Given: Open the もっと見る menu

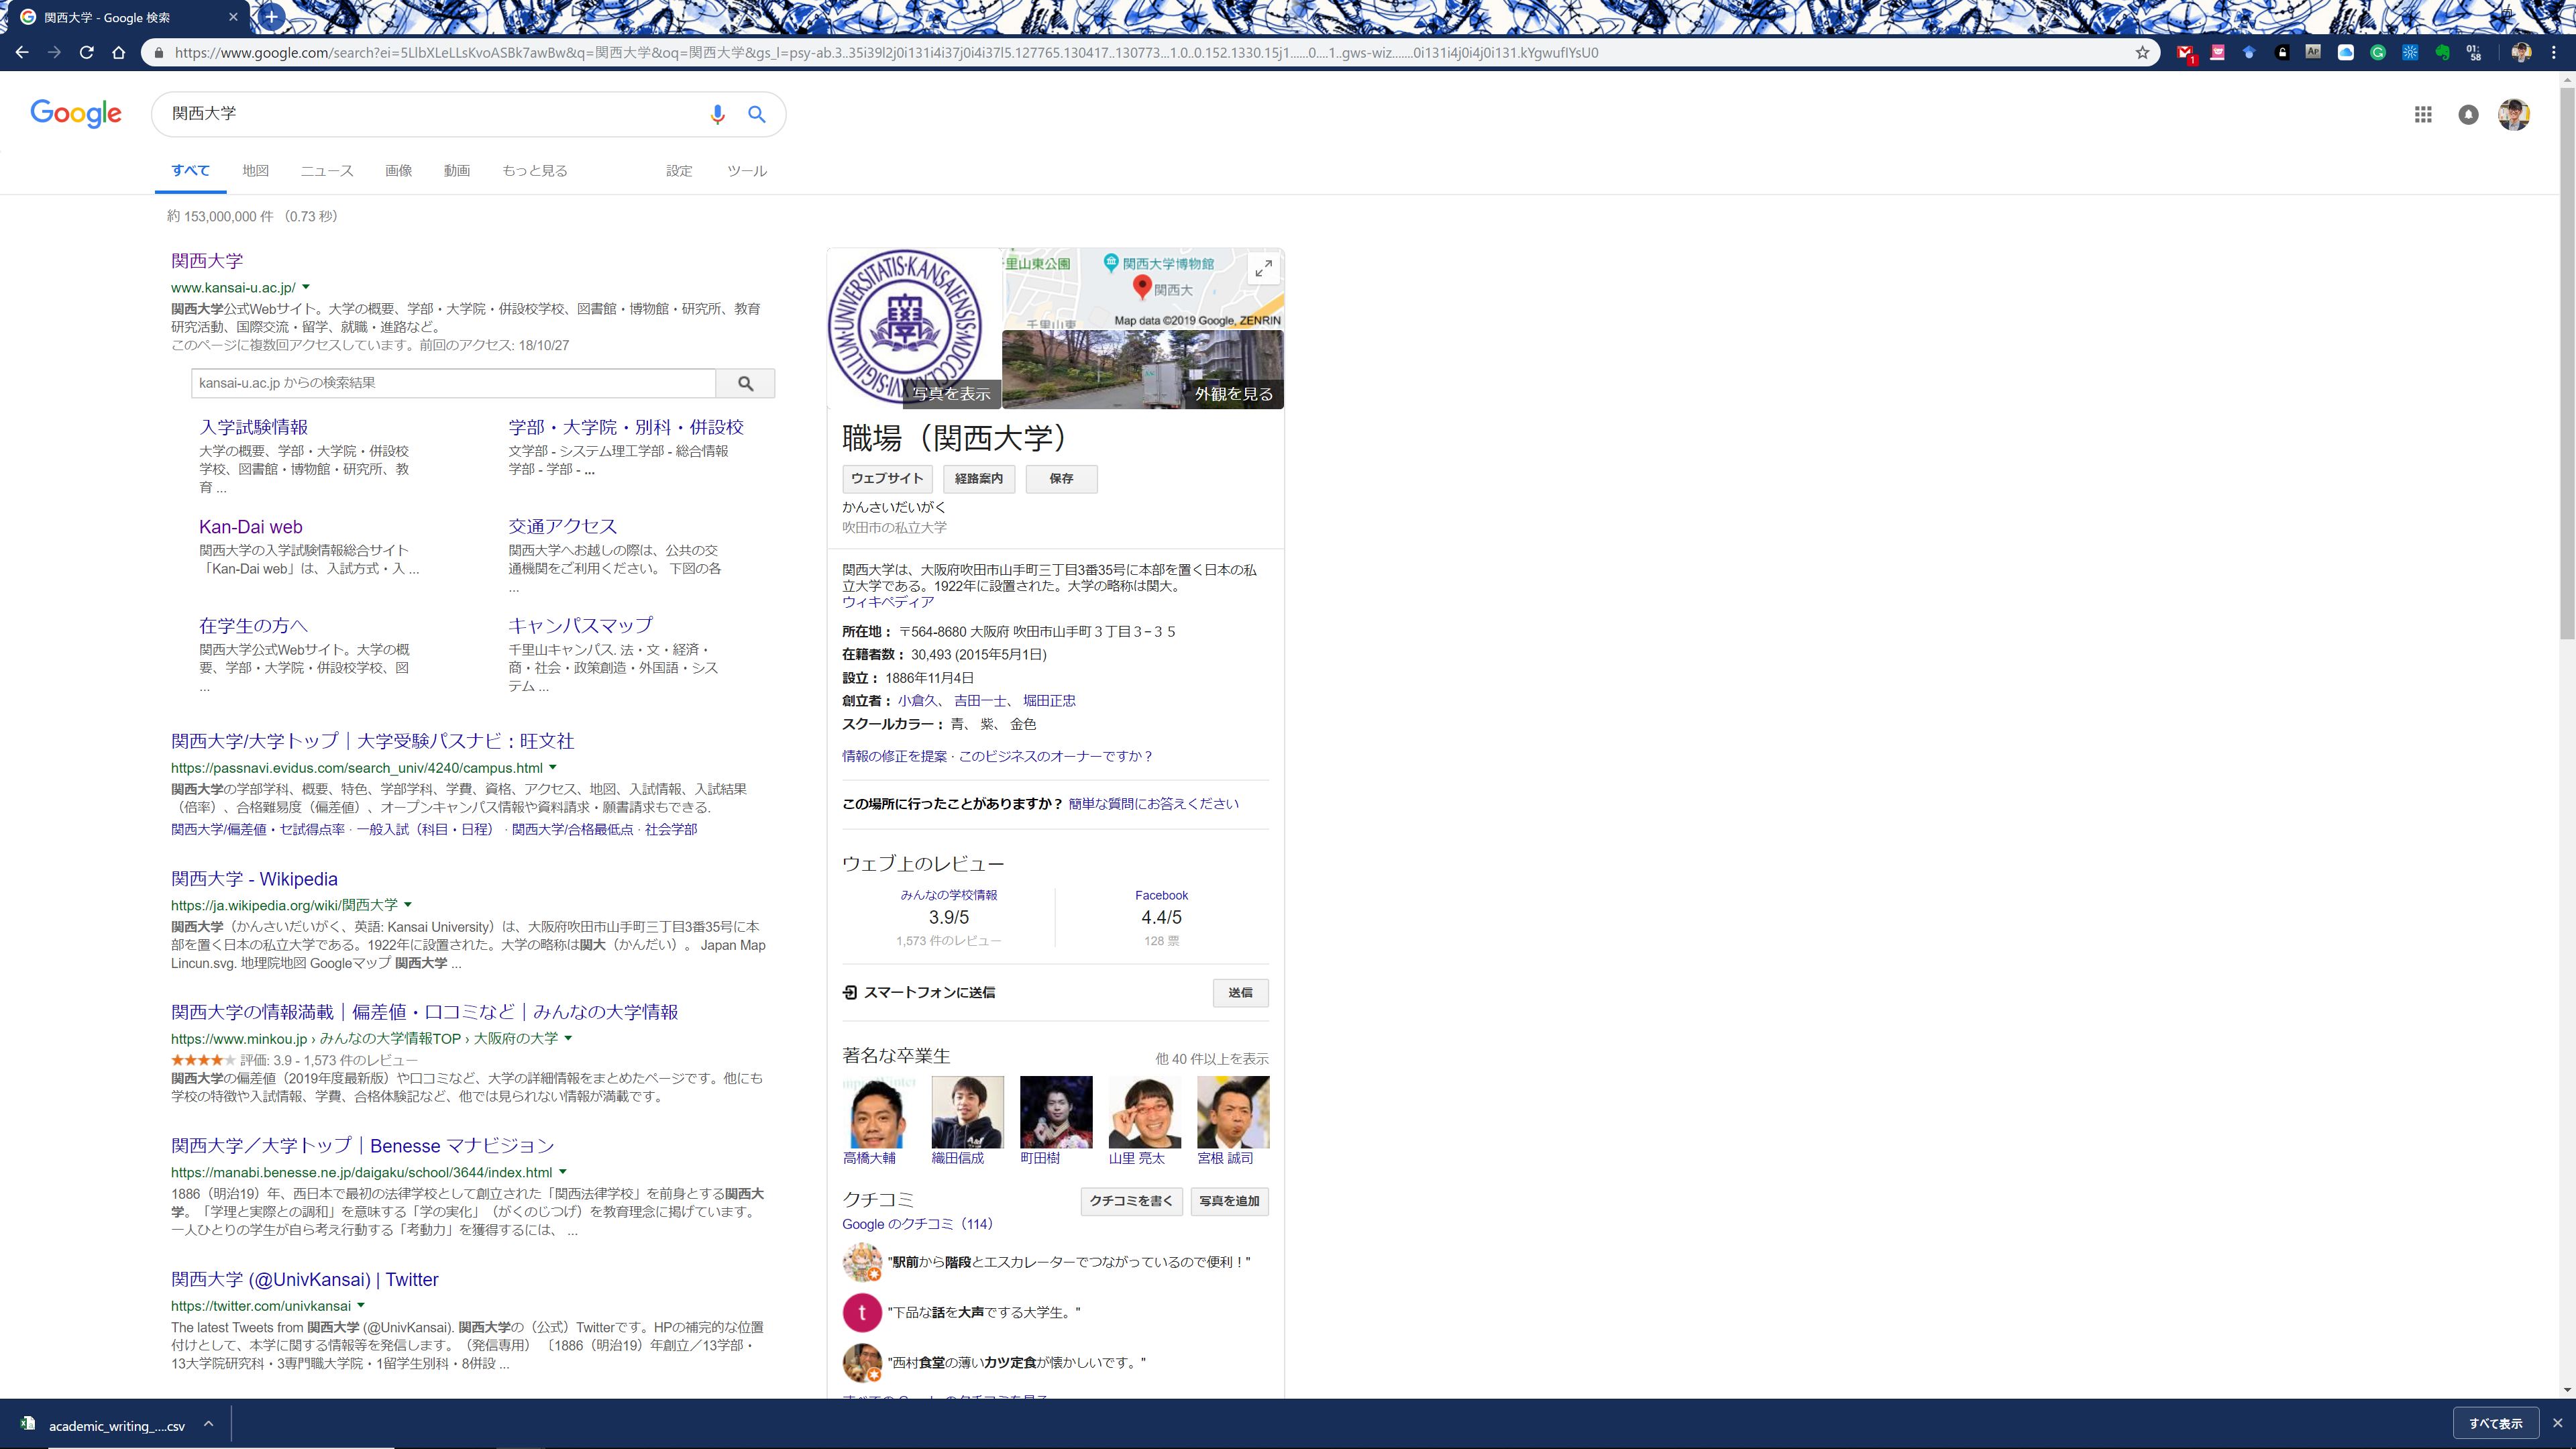Looking at the screenshot, I should click(534, 171).
